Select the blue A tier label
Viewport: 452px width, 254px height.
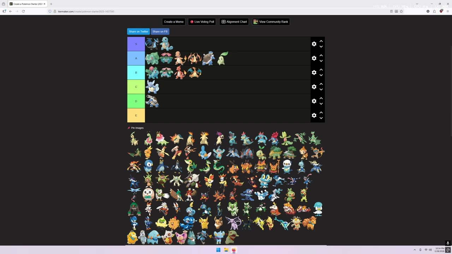[136, 58]
